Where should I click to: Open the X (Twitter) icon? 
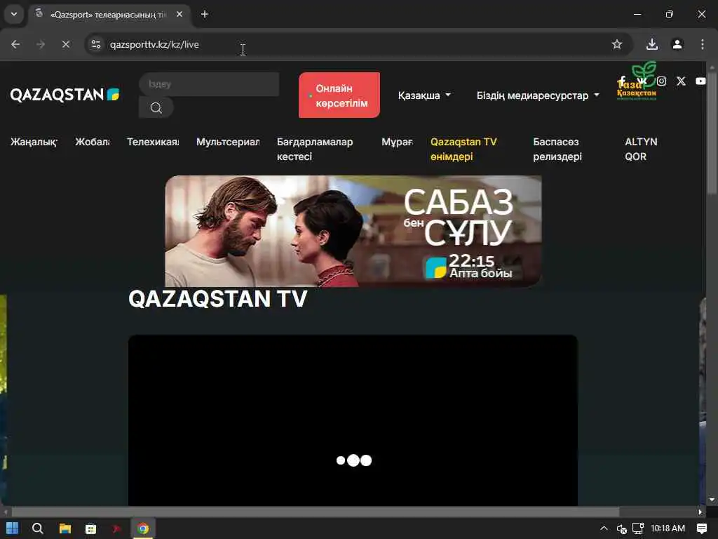click(681, 81)
